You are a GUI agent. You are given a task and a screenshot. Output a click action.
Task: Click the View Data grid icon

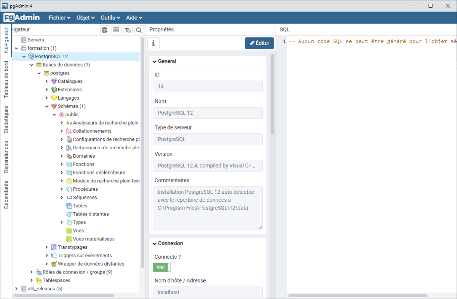116,30
